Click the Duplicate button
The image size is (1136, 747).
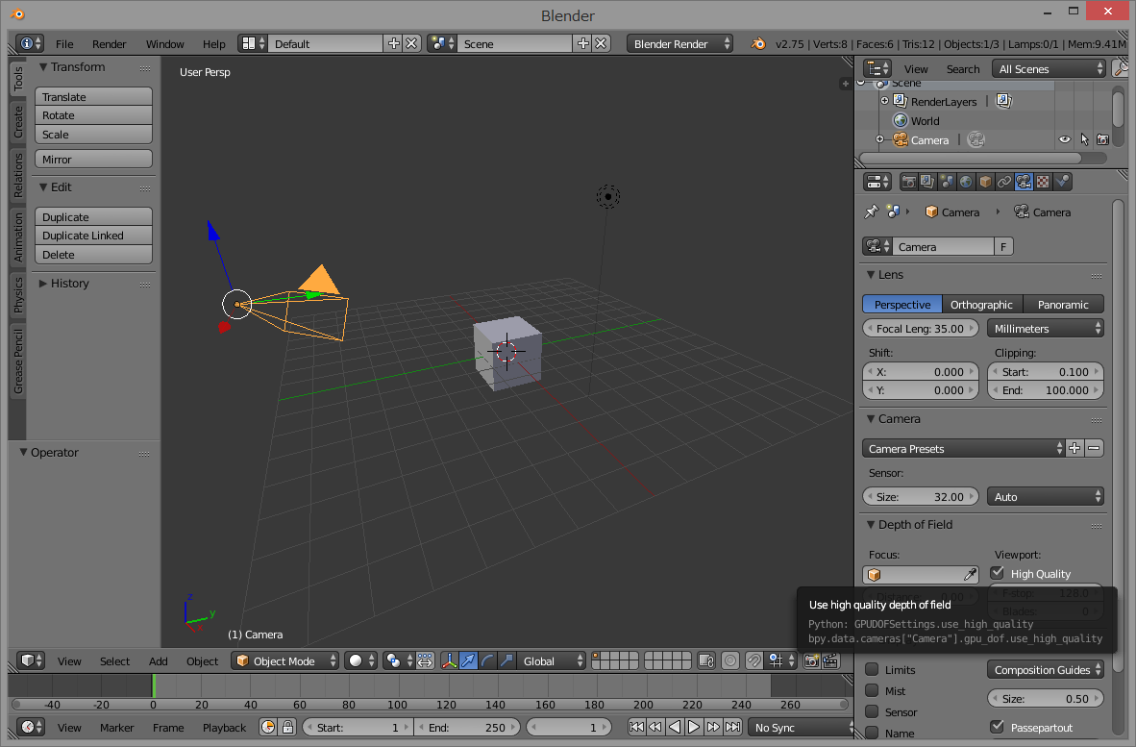tap(92, 216)
